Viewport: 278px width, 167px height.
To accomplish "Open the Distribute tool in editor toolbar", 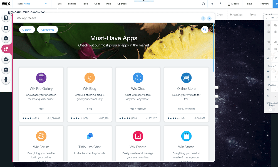I will (269, 49).
